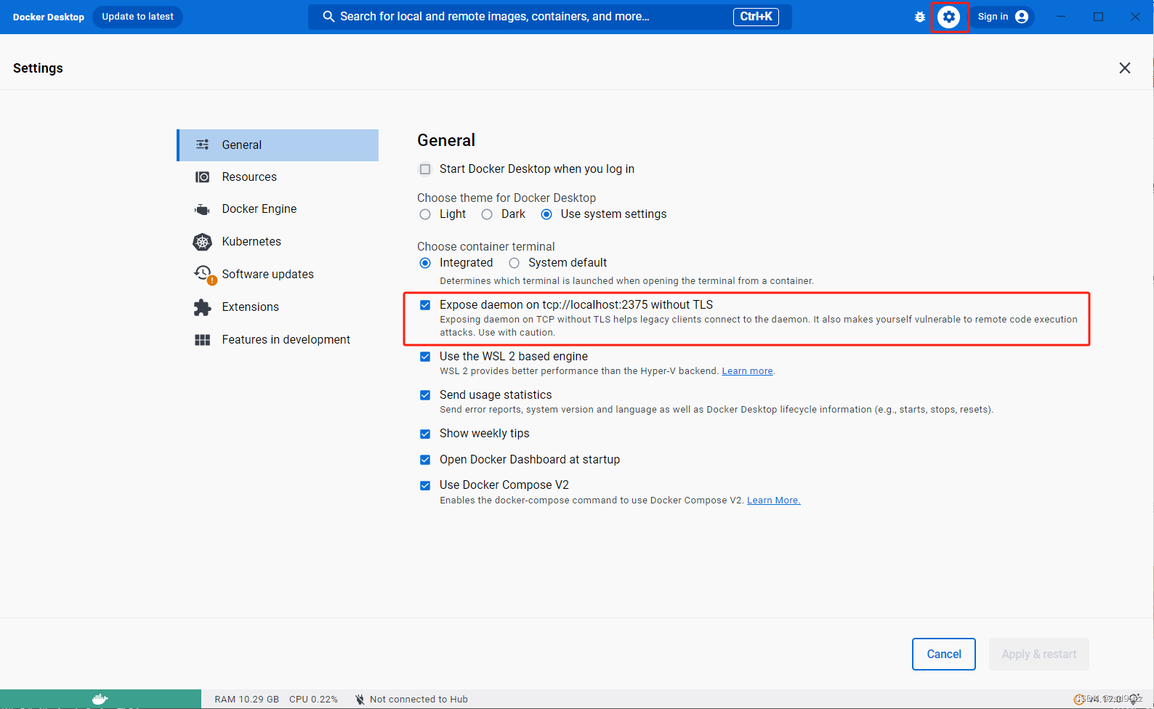Open the Software updates section
The width and height of the screenshot is (1154, 709).
[x=278, y=275]
